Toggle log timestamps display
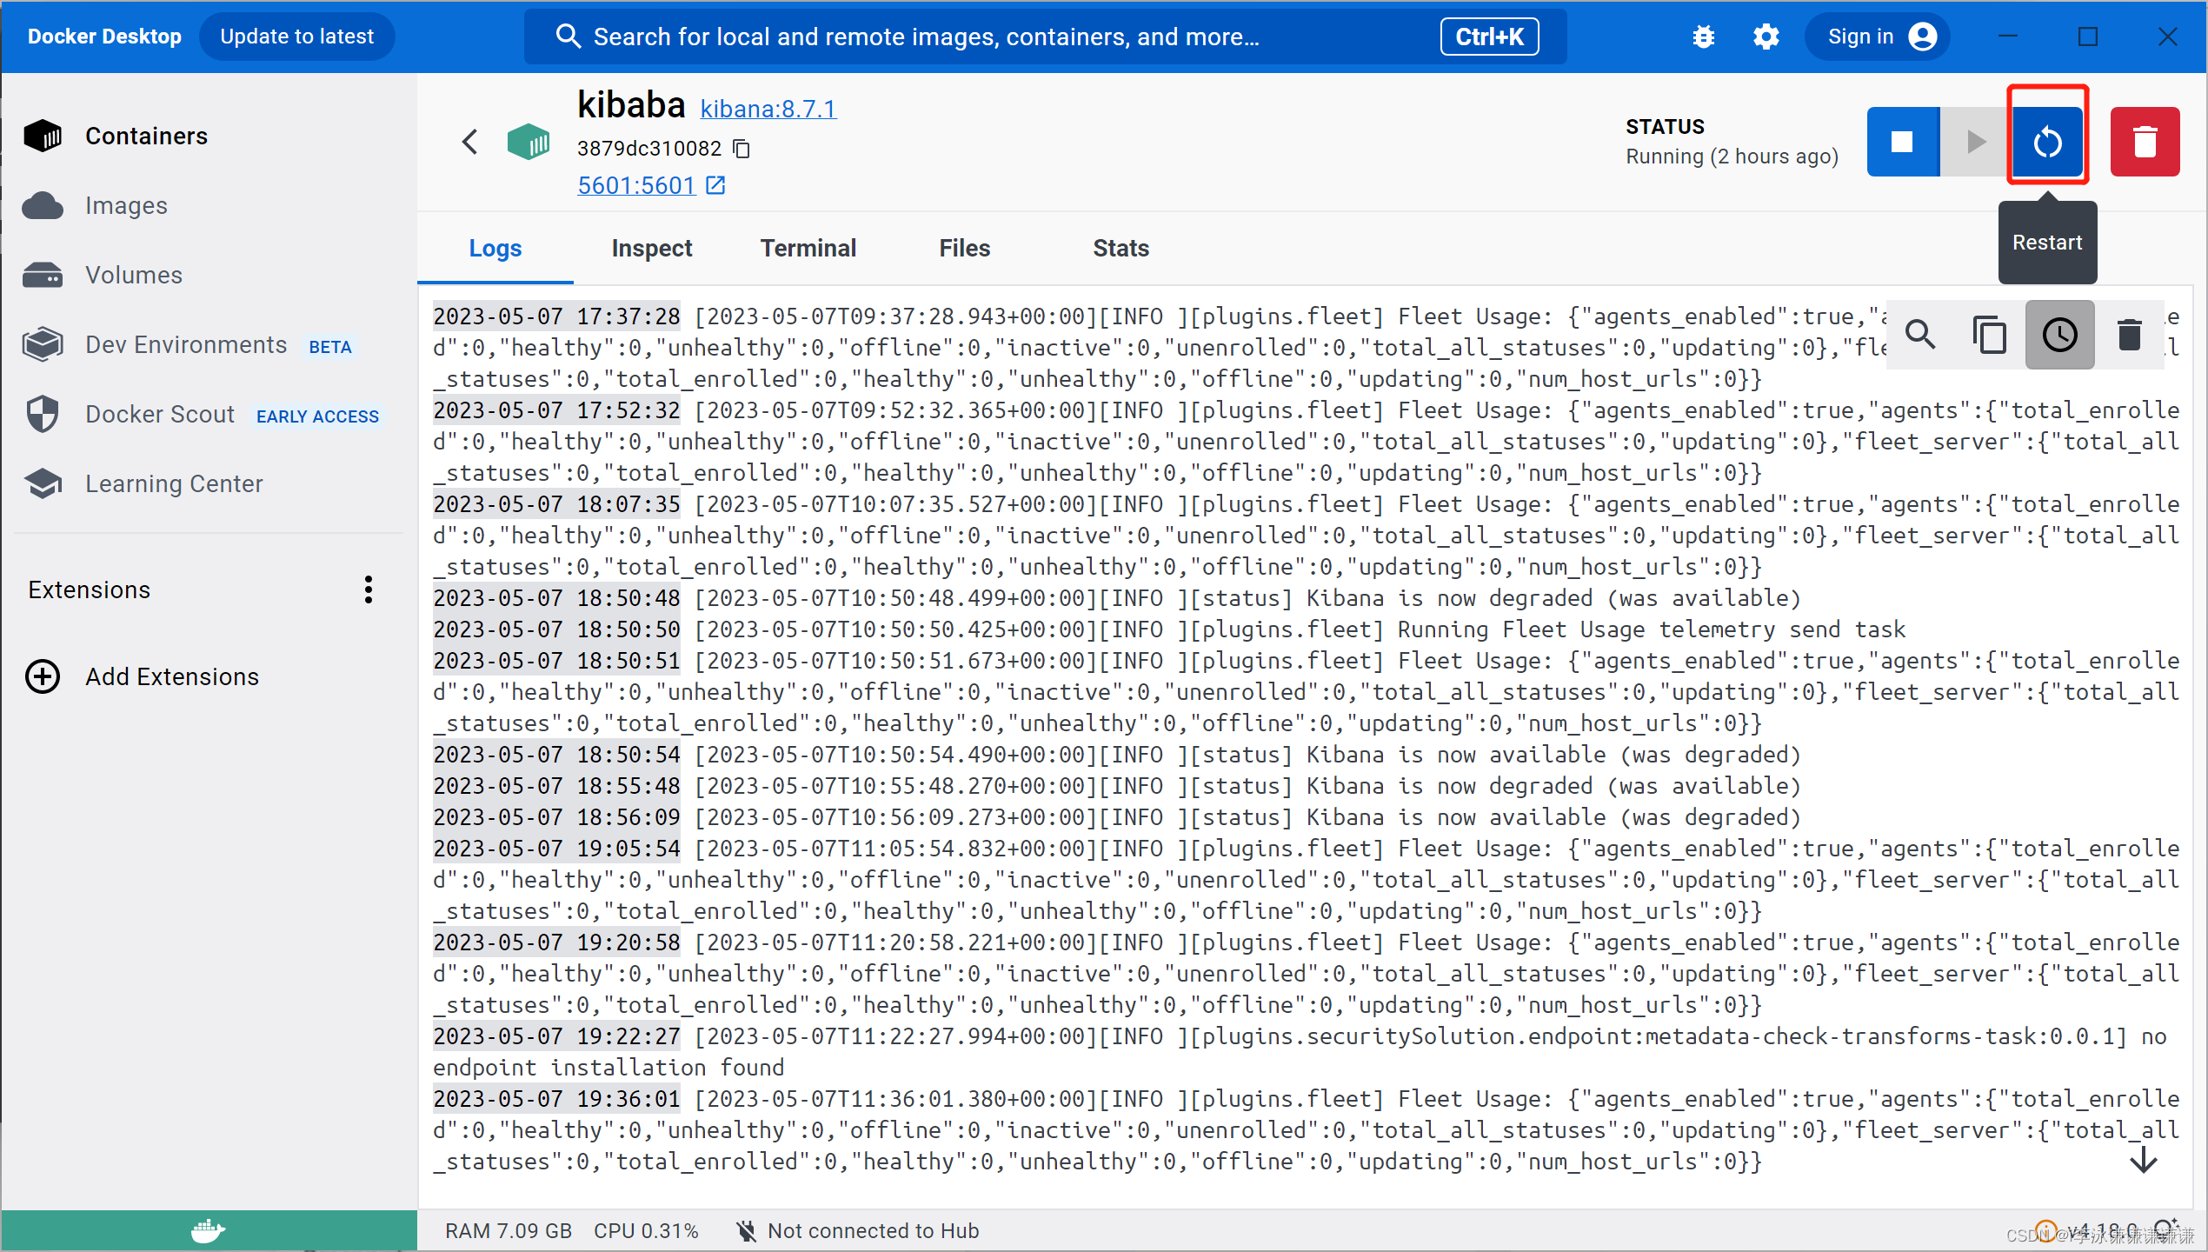2208x1252 pixels. (2059, 334)
